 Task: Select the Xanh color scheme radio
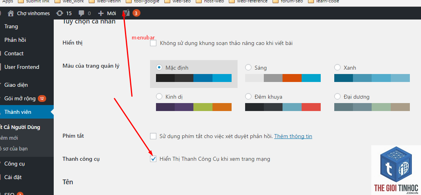[x=337, y=67]
